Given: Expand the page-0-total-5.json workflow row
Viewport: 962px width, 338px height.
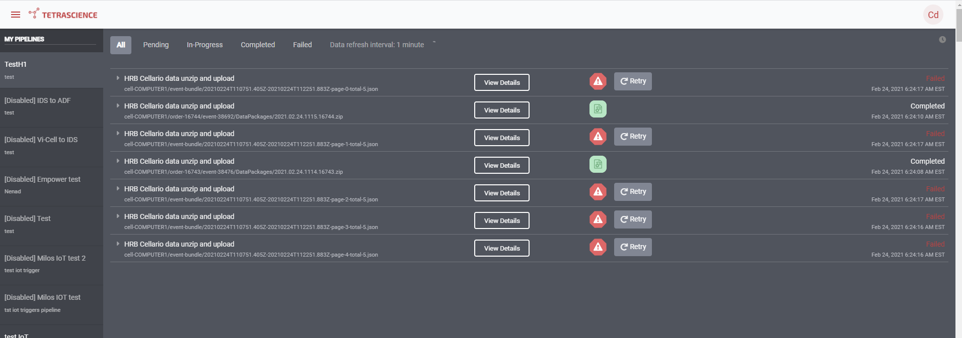Looking at the screenshot, I should point(118,78).
